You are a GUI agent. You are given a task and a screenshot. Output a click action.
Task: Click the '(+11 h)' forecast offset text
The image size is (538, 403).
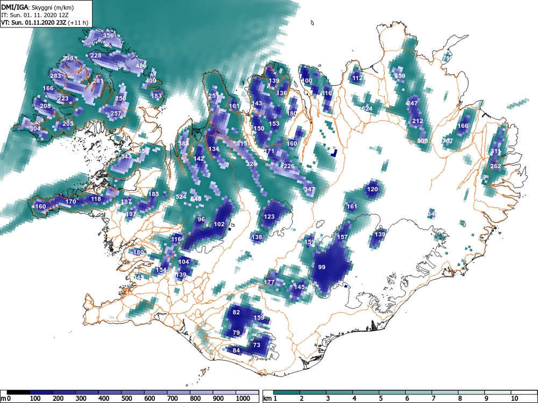[x=78, y=23]
